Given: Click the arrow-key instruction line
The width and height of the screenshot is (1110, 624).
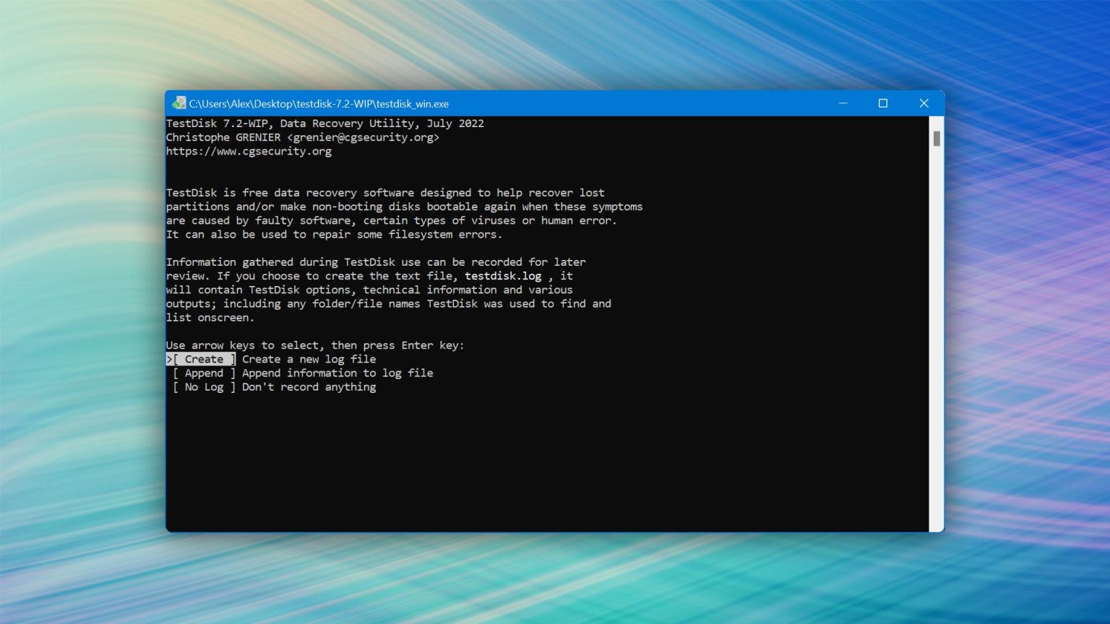Looking at the screenshot, I should [314, 345].
